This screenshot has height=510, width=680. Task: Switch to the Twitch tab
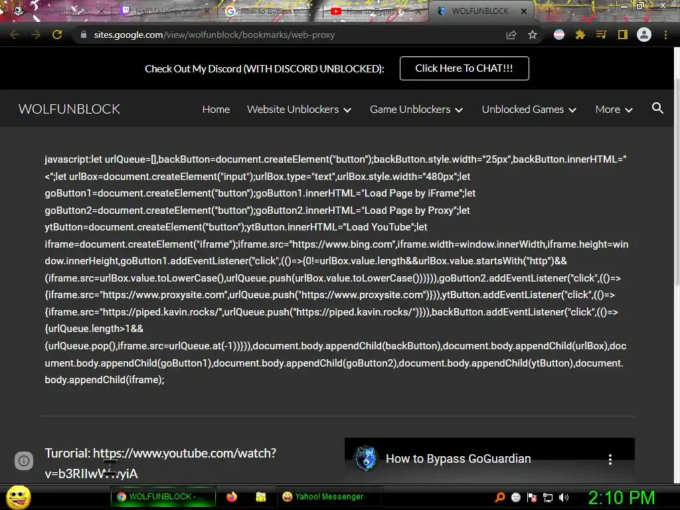164,11
